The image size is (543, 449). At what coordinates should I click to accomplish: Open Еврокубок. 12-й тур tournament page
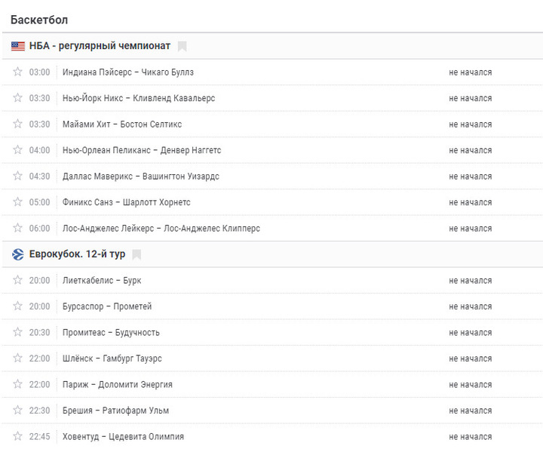[77, 254]
